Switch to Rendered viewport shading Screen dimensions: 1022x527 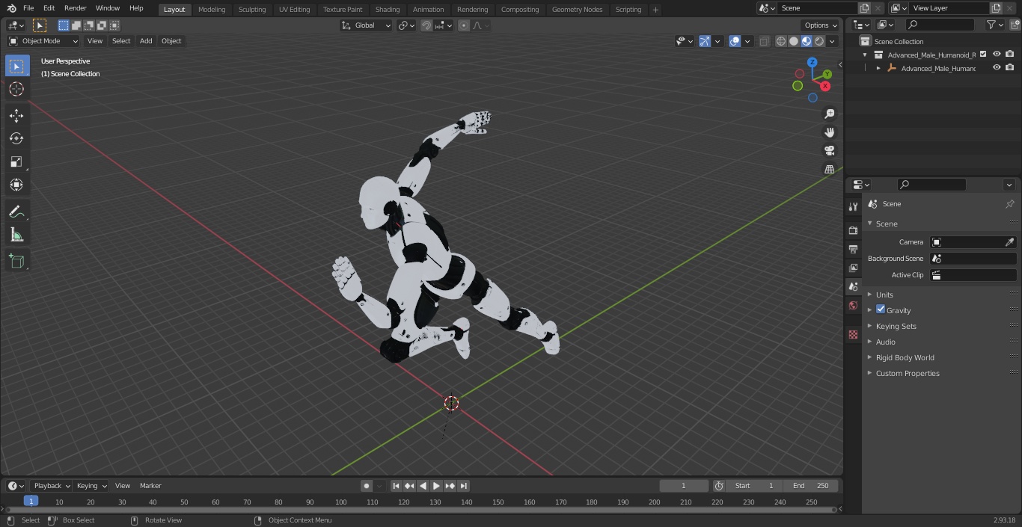click(819, 41)
